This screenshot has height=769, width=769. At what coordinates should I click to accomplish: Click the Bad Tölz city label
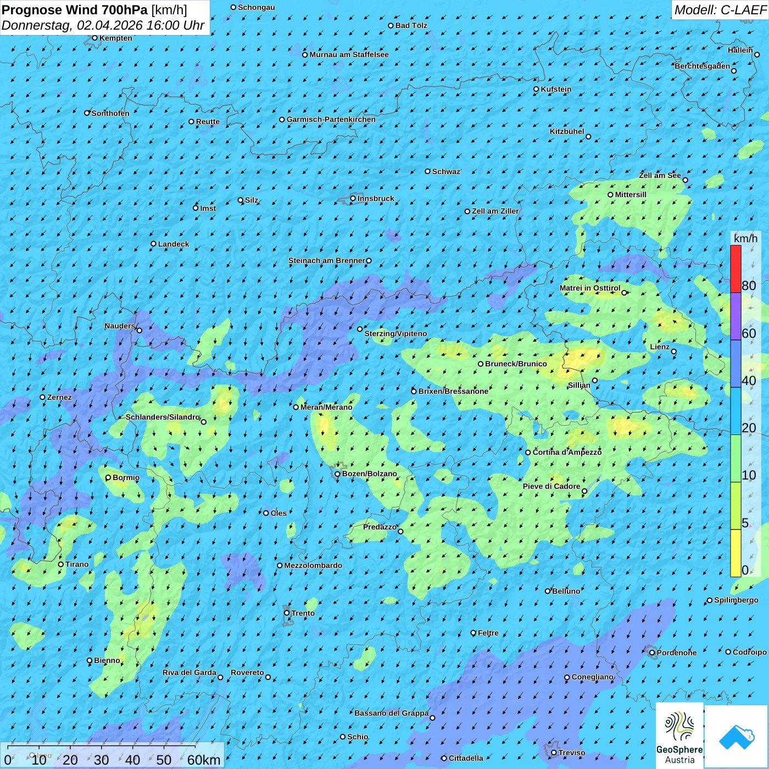[x=411, y=25]
